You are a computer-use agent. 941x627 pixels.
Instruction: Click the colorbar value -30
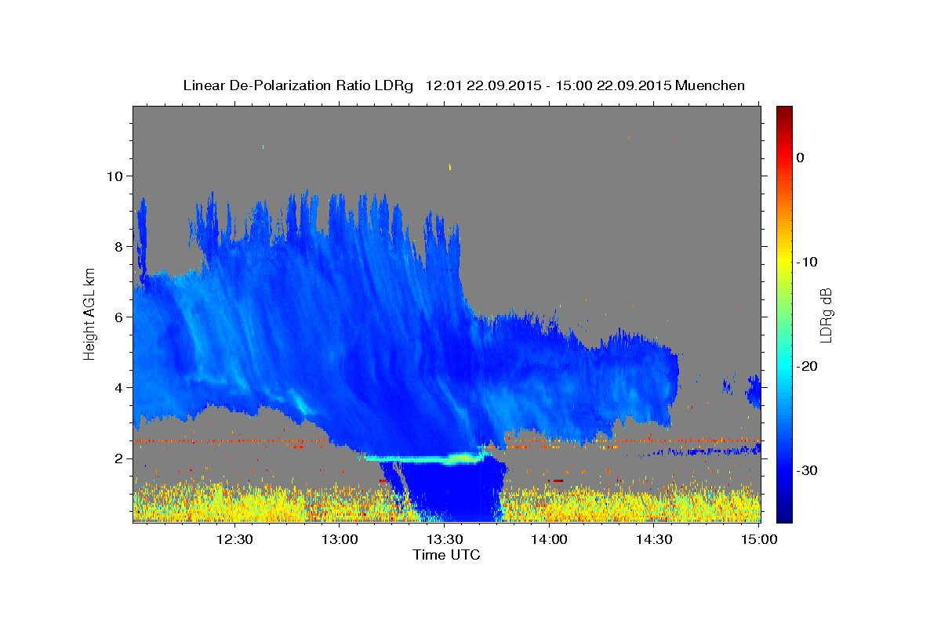807,470
